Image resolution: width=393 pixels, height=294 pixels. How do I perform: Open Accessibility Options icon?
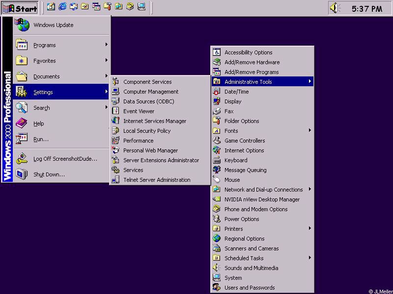point(217,52)
